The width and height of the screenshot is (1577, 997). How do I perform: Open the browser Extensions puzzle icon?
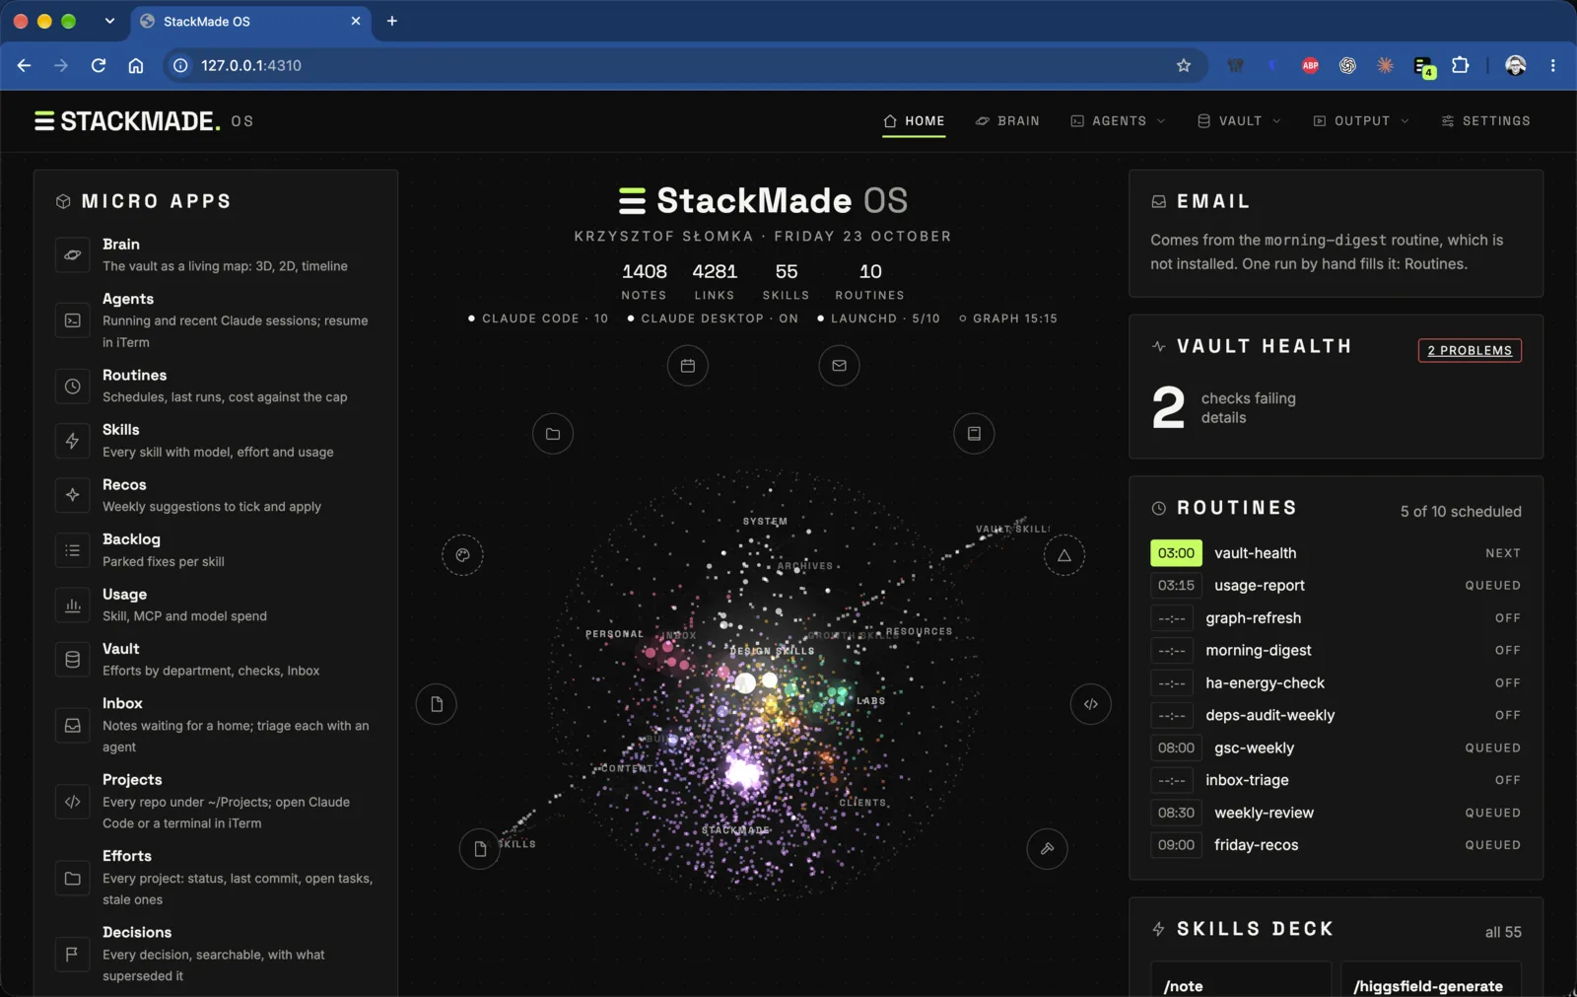[x=1461, y=65]
